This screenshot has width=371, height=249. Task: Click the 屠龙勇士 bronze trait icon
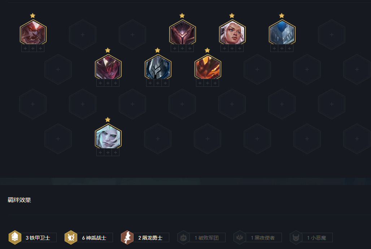(127, 237)
